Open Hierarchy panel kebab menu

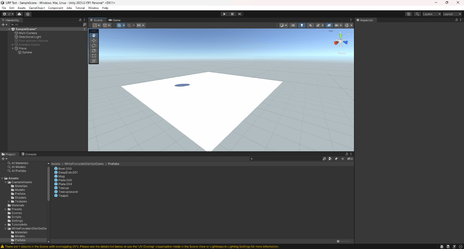tap(85, 20)
